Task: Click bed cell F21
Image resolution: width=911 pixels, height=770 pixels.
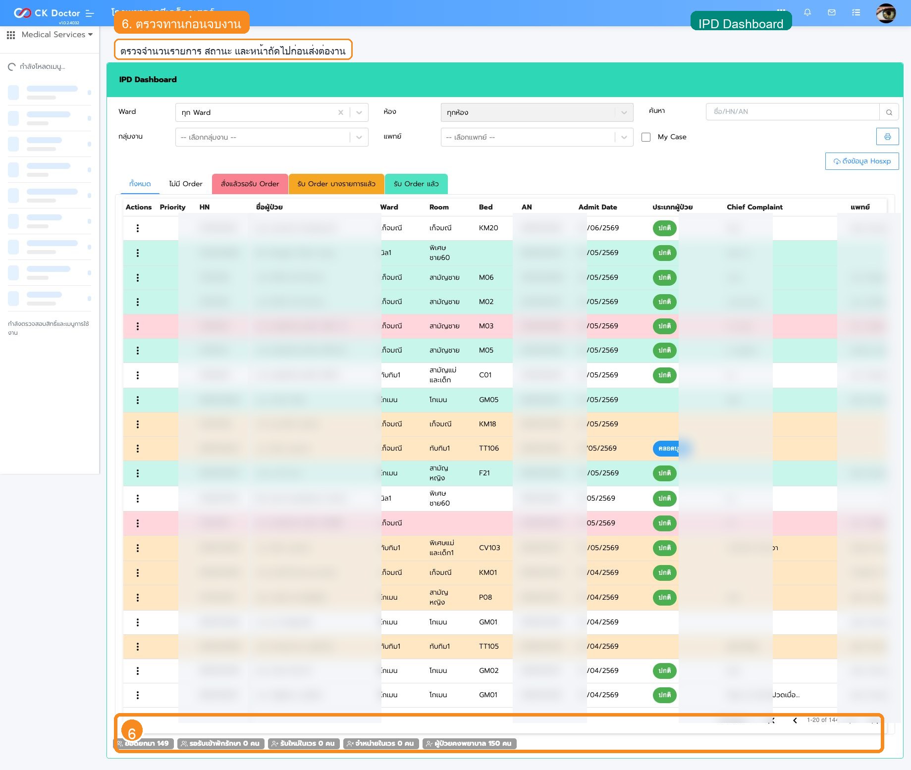Action: pos(484,473)
